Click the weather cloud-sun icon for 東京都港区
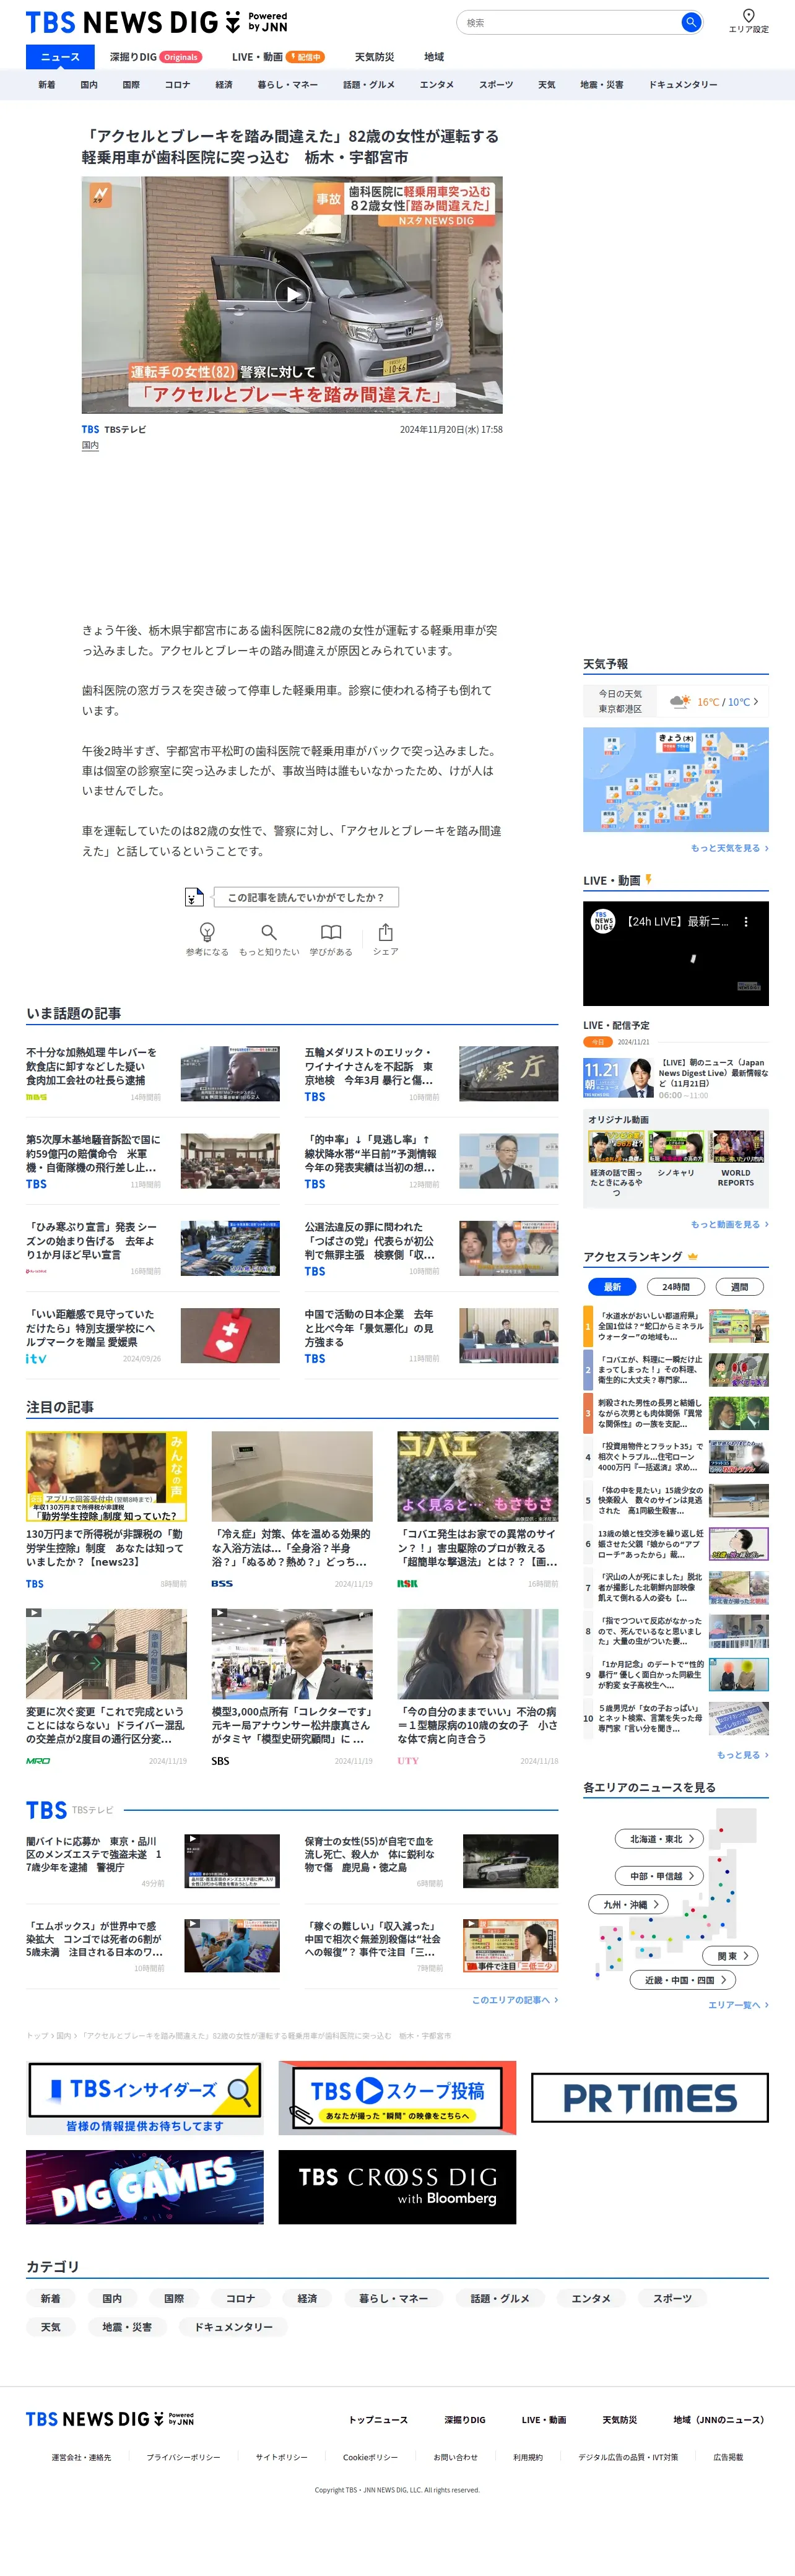This screenshot has height=2576, width=795. [680, 701]
